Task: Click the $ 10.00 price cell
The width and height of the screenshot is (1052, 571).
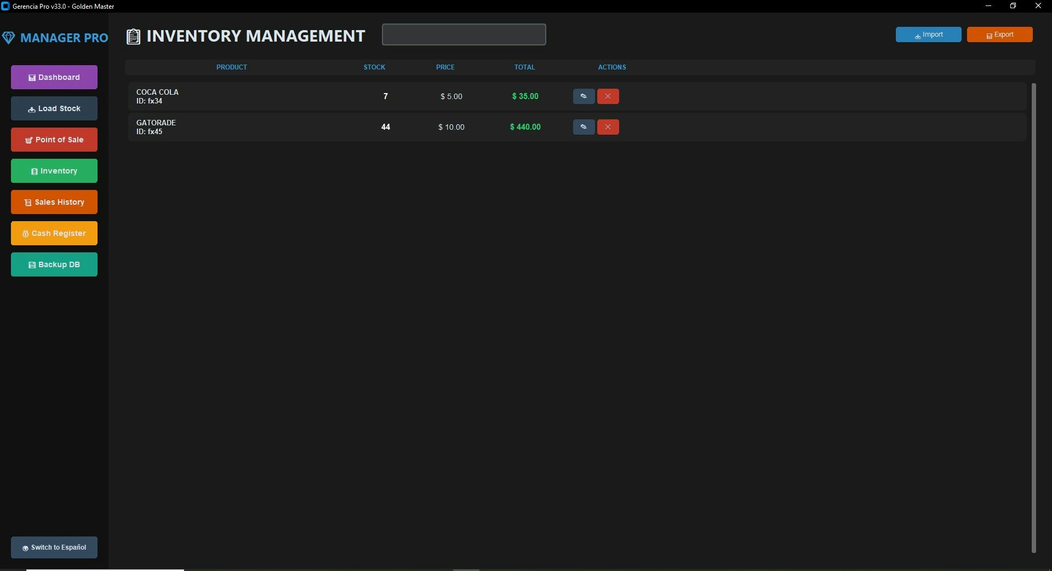Action: (451, 127)
